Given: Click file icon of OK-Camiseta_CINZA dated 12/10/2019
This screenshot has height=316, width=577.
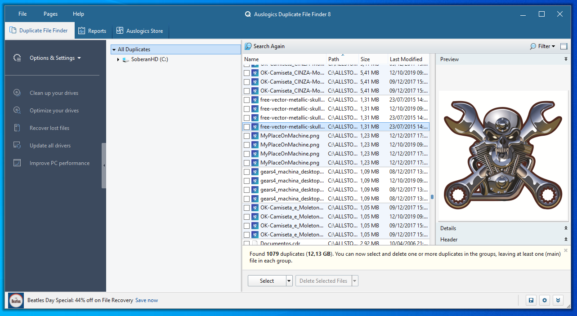Looking at the screenshot, I should 255,73.
